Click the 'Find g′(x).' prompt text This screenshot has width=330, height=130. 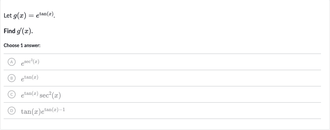point(18,31)
